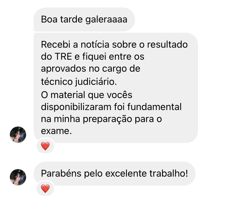Select the 'Parabéns pelo excelente trabalho!' bubble
Image resolution: width=225 pixels, height=197 pixels.
pyautogui.click(x=115, y=174)
